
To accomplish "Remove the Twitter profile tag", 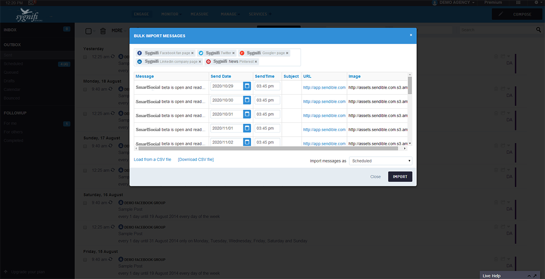I will [234, 53].
